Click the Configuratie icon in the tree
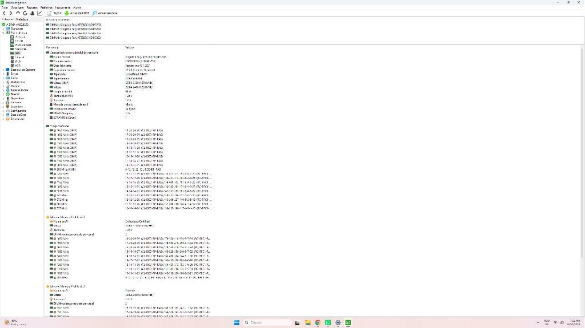The image size is (585, 328). pyautogui.click(x=7, y=111)
